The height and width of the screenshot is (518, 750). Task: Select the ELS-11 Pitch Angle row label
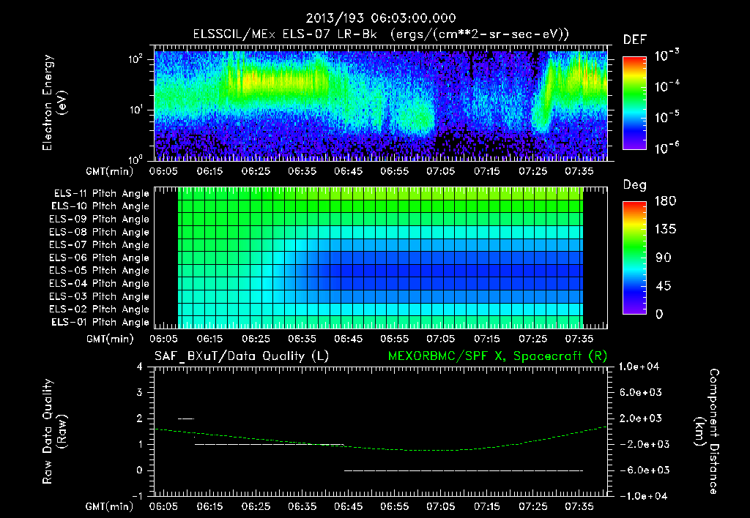click(x=101, y=194)
